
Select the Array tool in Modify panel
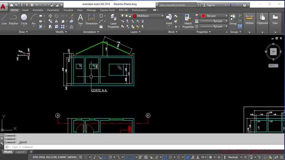63,27
